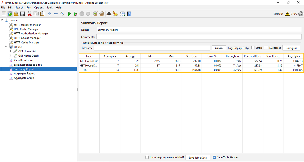The height and width of the screenshot is (162, 304).
Task: Clear all results with double-broom icon
Action: click(102, 14)
